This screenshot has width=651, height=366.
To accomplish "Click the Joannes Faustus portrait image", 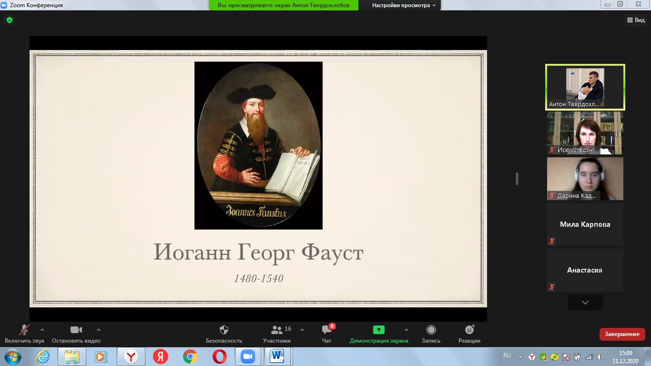I will [x=258, y=145].
